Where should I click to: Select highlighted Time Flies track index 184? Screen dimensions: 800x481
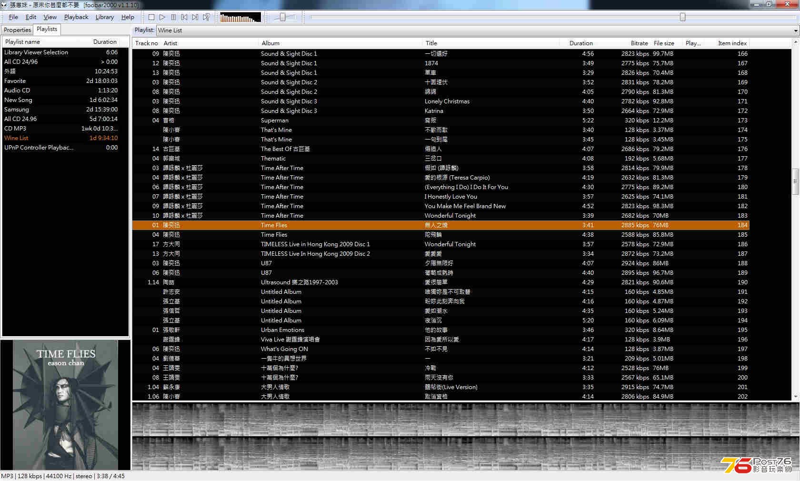(x=441, y=225)
